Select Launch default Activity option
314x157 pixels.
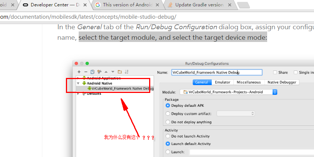168,144
